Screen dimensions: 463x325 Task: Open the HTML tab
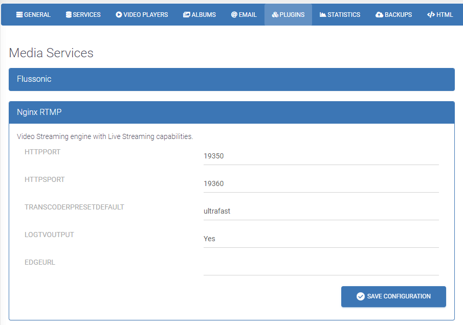(440, 15)
